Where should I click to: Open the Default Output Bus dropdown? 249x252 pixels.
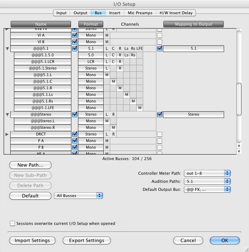pyautogui.click(x=207, y=189)
